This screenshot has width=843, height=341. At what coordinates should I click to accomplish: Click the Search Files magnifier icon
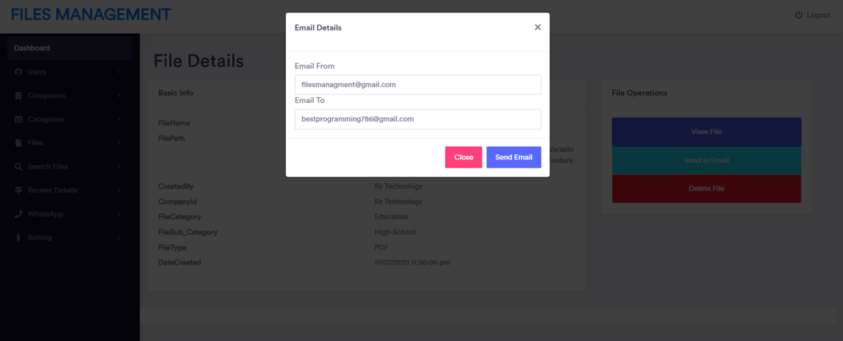click(18, 167)
